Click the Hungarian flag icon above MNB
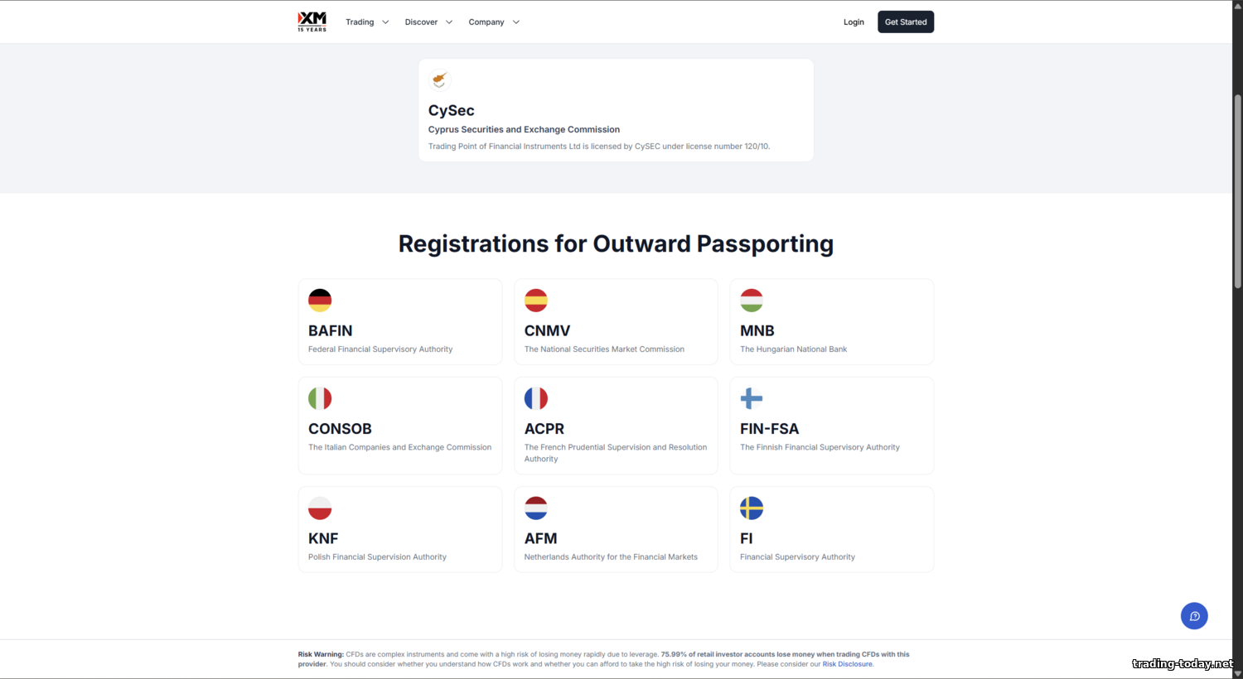The height and width of the screenshot is (679, 1243). (x=752, y=300)
